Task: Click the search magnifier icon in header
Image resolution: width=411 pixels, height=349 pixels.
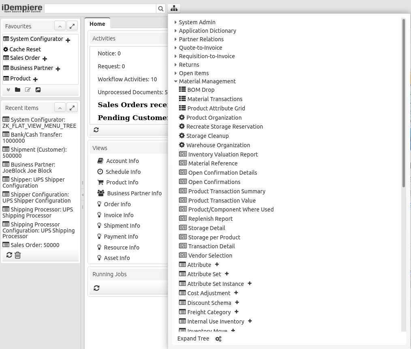Action: (161, 8)
